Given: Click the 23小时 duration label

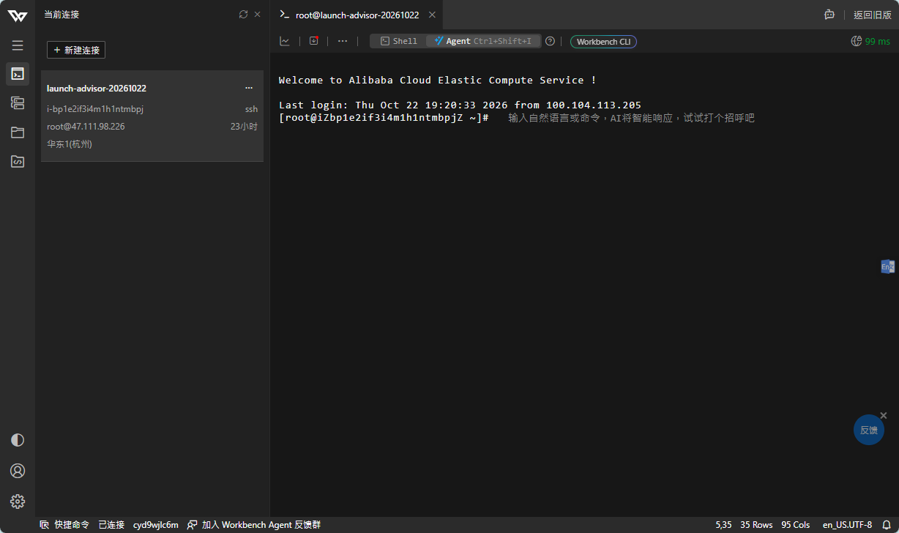Looking at the screenshot, I should pyautogui.click(x=244, y=127).
